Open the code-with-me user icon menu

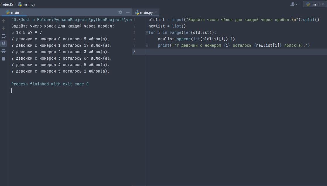click(x=294, y=4)
